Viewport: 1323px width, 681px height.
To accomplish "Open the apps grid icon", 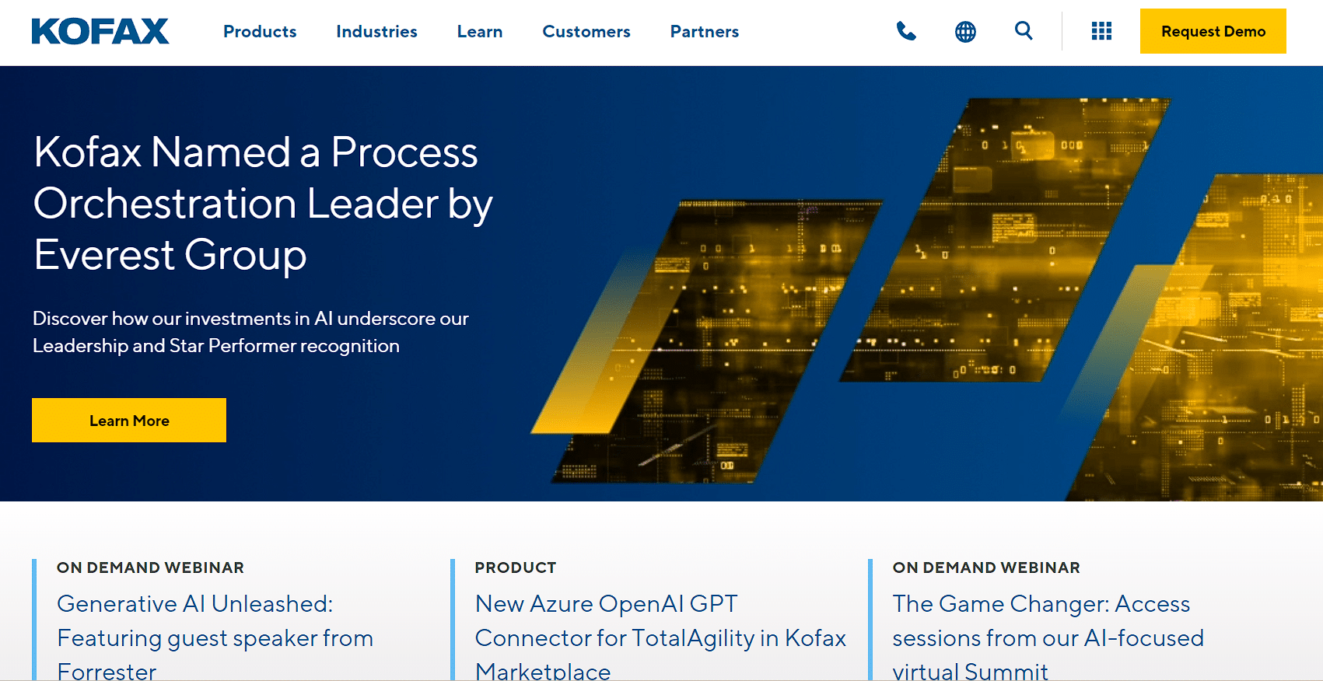I will coord(1101,31).
